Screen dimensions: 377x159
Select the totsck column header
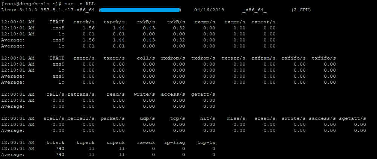[x=55, y=142]
